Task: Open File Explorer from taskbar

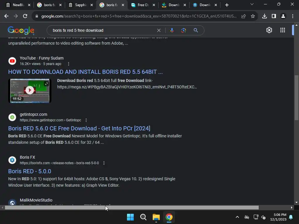Action: pyautogui.click(x=156, y=217)
